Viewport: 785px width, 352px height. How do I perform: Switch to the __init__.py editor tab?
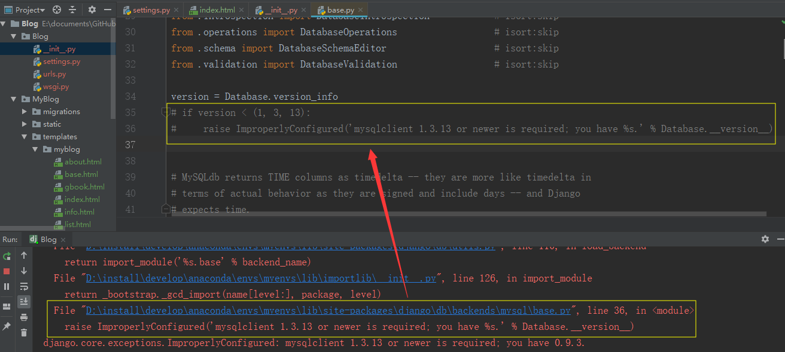click(x=281, y=10)
